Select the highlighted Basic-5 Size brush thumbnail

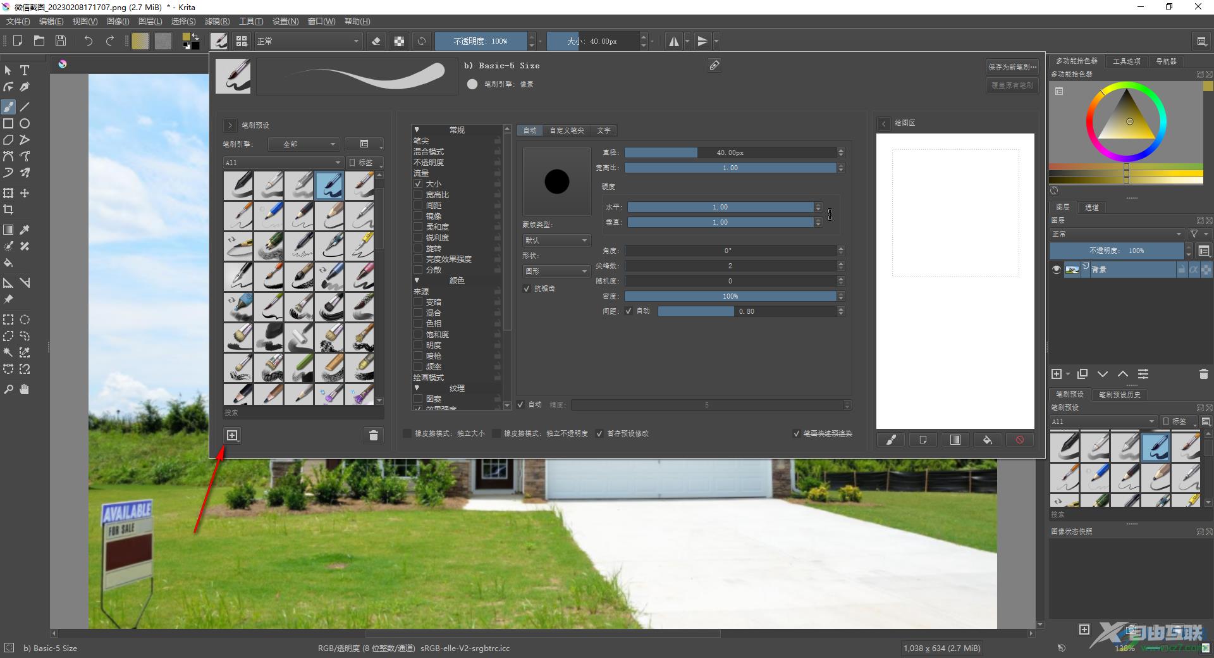coord(330,185)
